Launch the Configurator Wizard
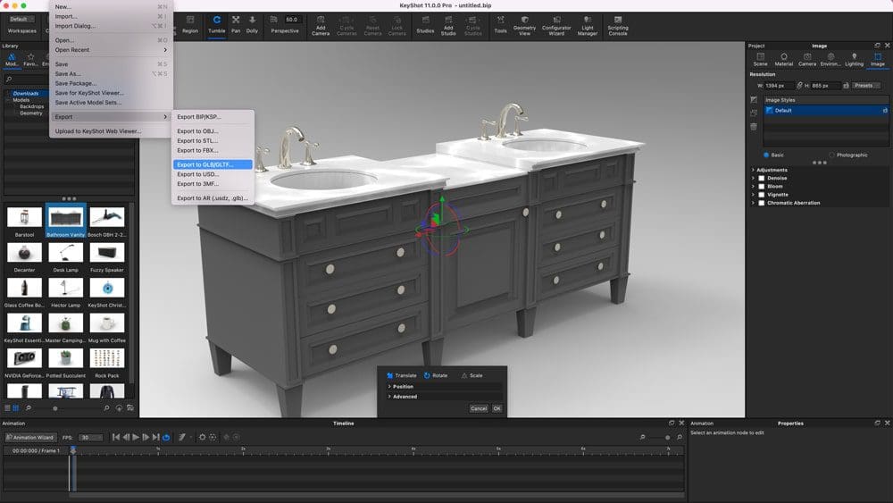Screen dimensions: 893x503 [556, 26]
